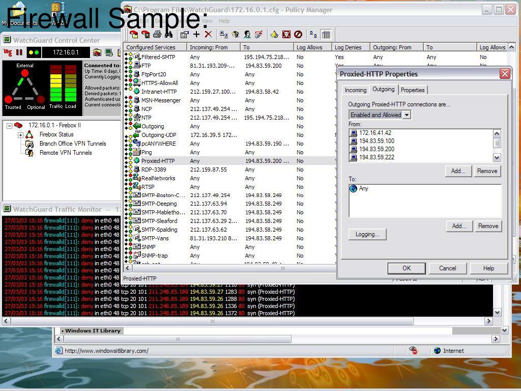
Task: Open service properties toolbar icon
Action: click(x=184, y=34)
